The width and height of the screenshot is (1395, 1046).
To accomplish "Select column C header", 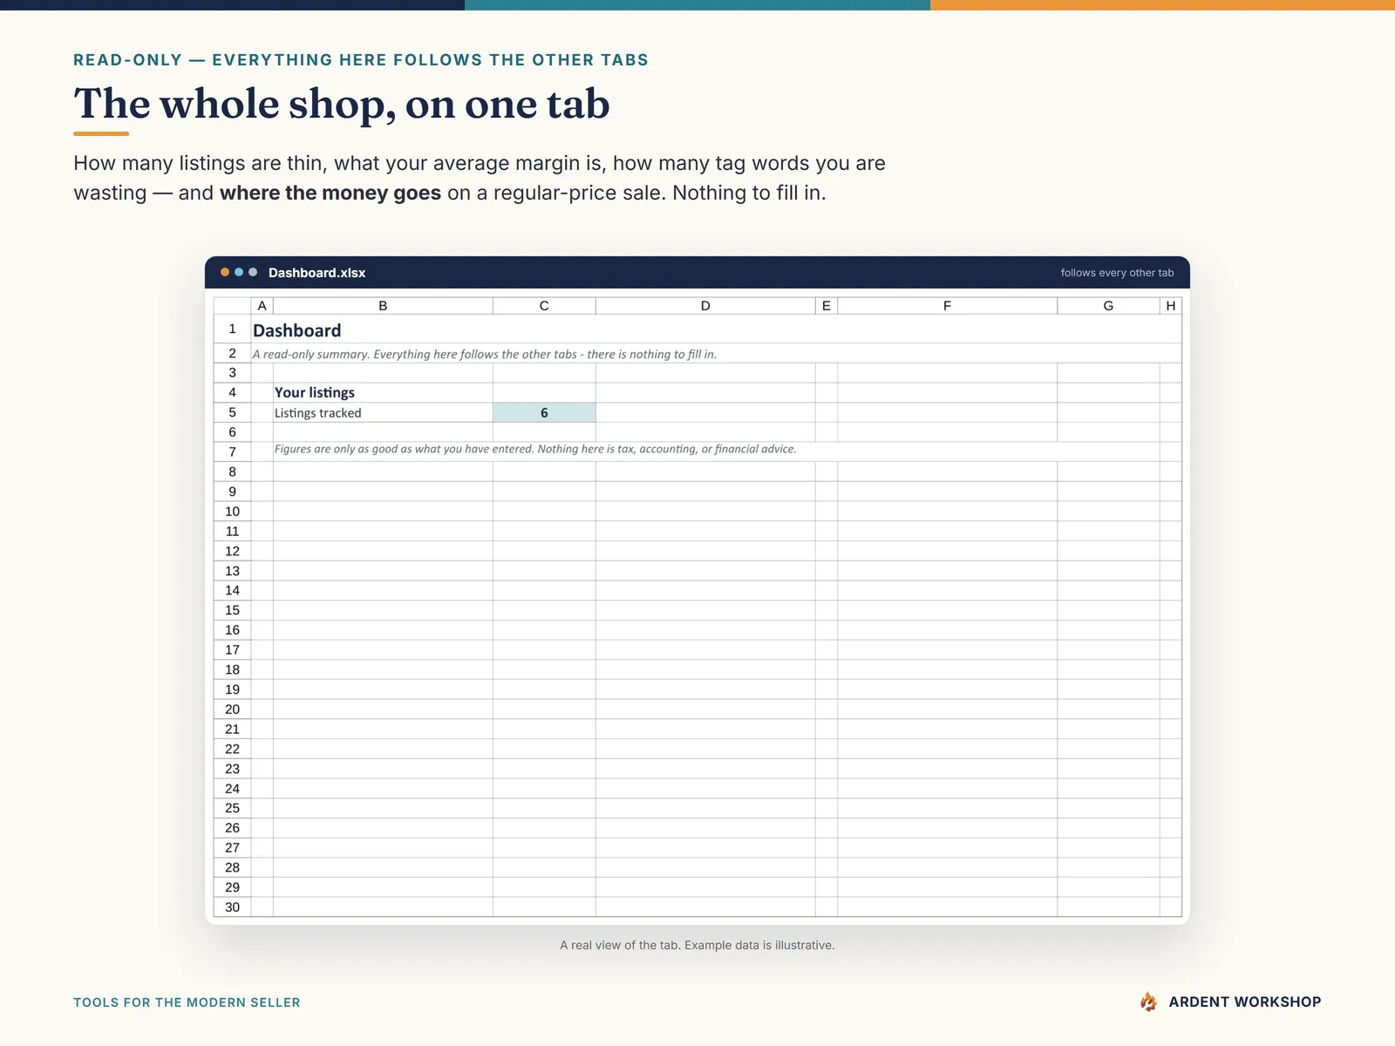I will pos(544,306).
